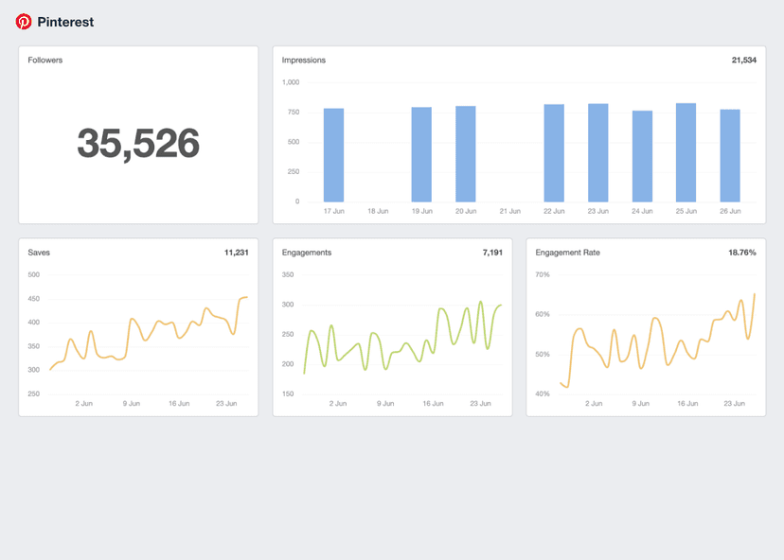
Task: Click the Engagement Rate widget title
Action: (567, 253)
